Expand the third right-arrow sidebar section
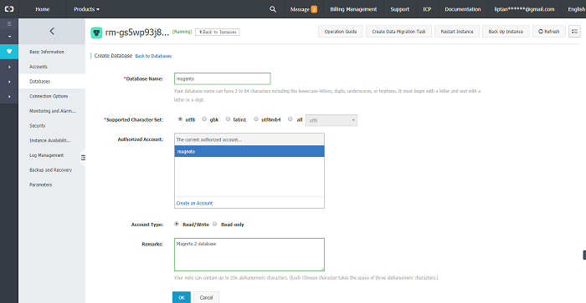The width and height of the screenshot is (586, 303). (9, 97)
